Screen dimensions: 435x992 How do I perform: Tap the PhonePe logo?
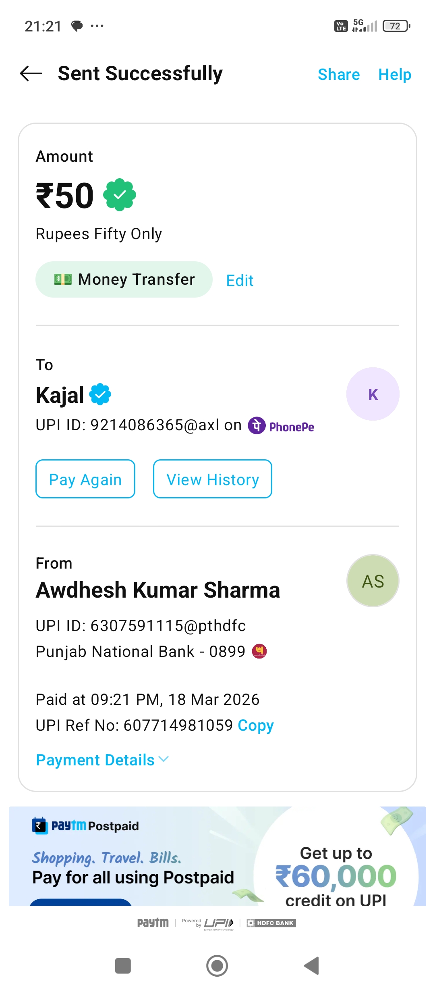[281, 426]
